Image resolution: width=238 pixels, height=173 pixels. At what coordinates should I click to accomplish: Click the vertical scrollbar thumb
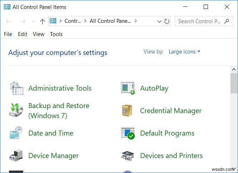click(x=234, y=82)
